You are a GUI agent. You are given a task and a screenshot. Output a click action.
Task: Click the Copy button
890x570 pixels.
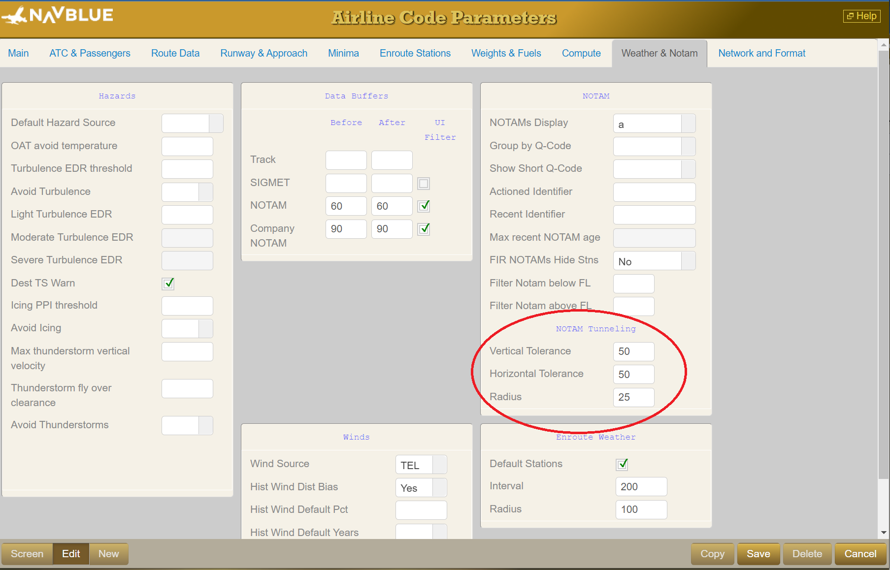coord(712,554)
